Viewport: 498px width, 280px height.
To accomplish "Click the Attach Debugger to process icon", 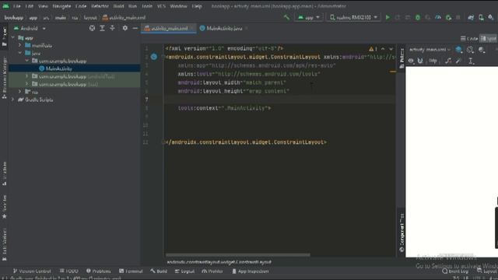I will point(448,17).
